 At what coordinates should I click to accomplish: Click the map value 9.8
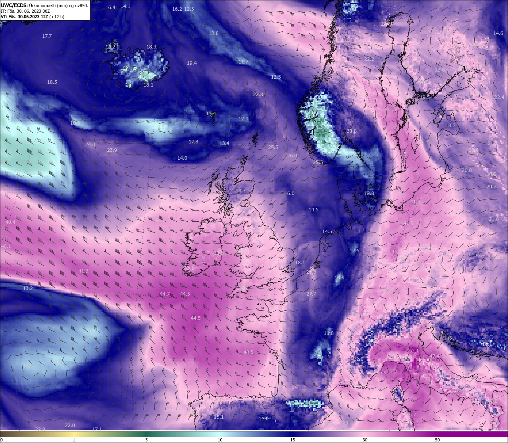[161, 127]
